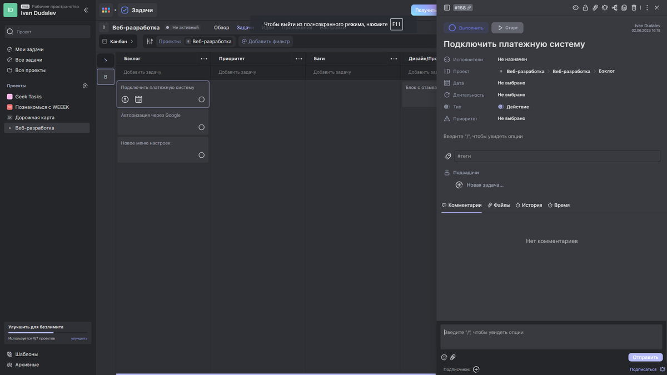This screenshot has height=375, width=667.
Task: Open the filter settings sliders icon
Action: click(x=150, y=41)
